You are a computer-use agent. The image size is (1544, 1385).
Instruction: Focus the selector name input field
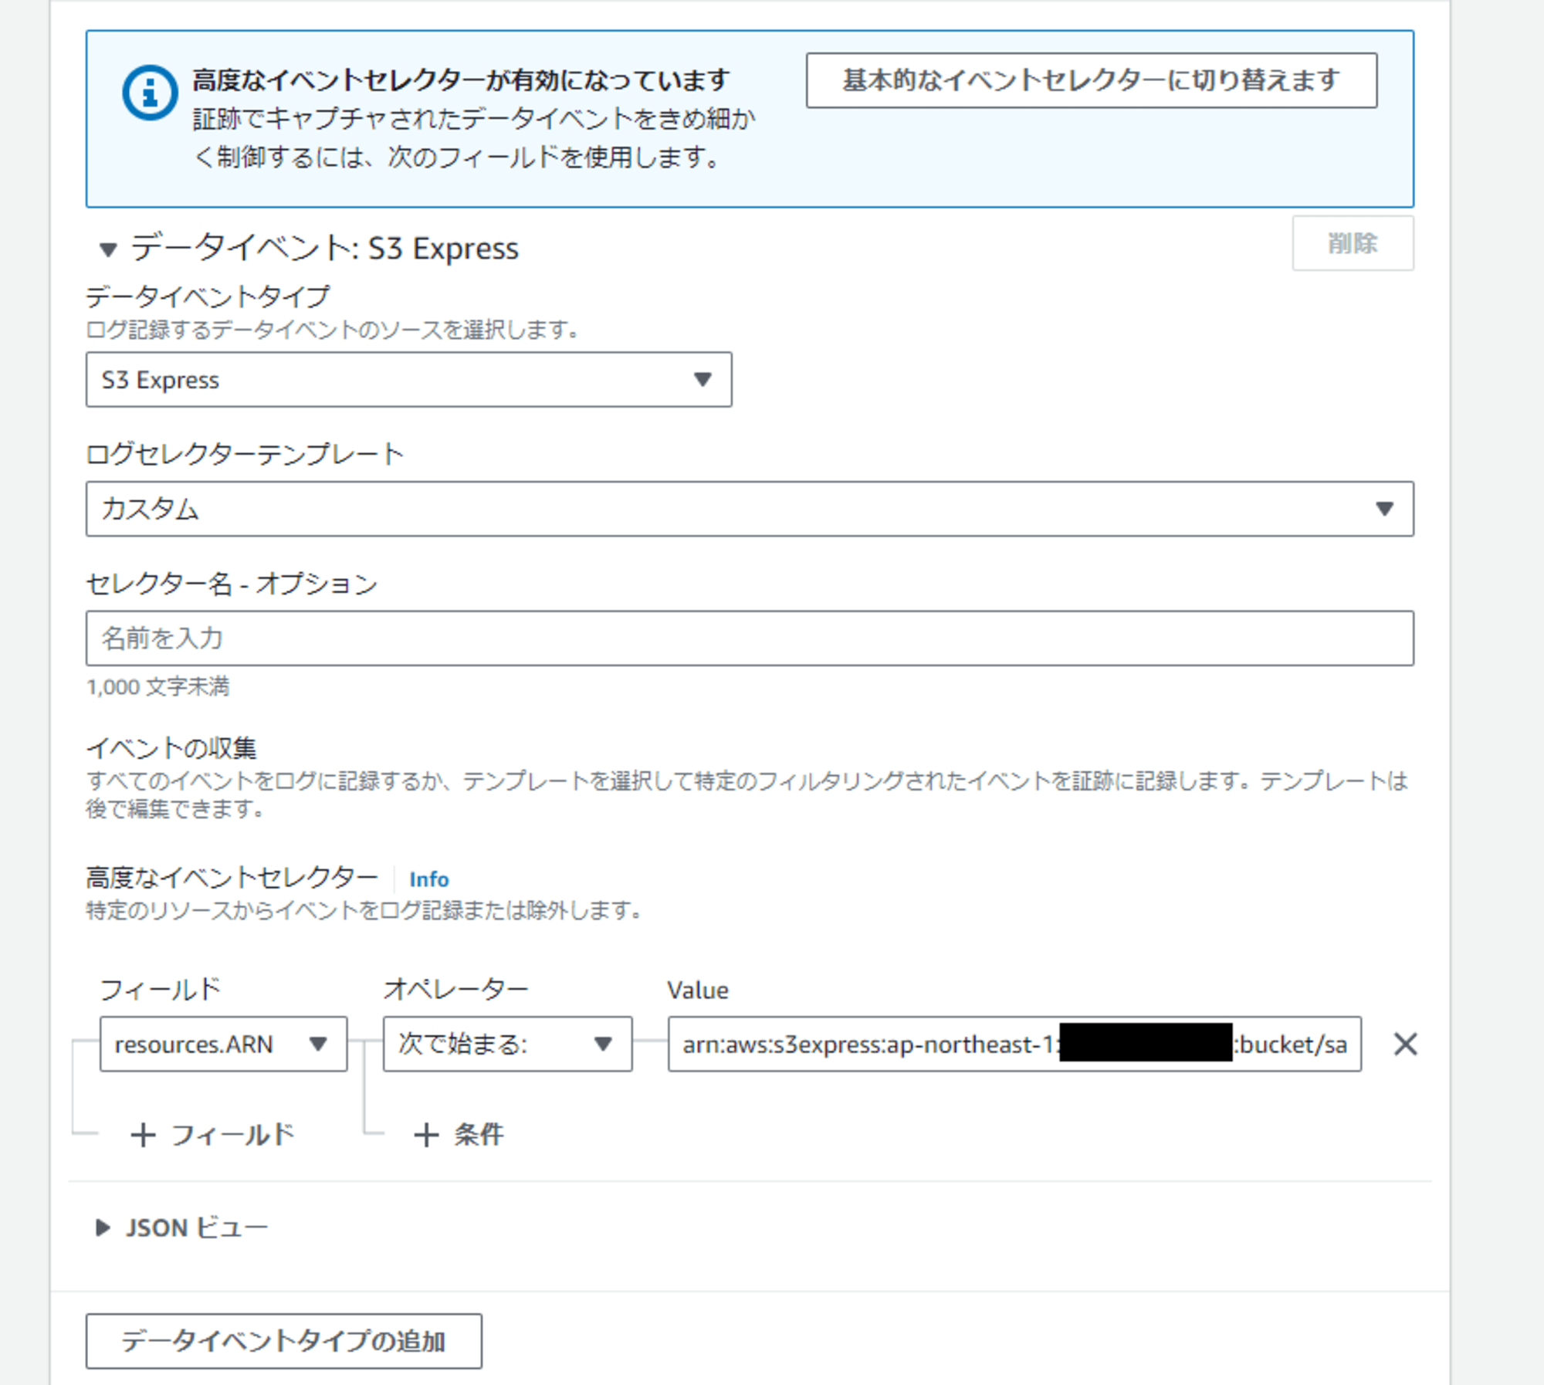click(x=750, y=638)
